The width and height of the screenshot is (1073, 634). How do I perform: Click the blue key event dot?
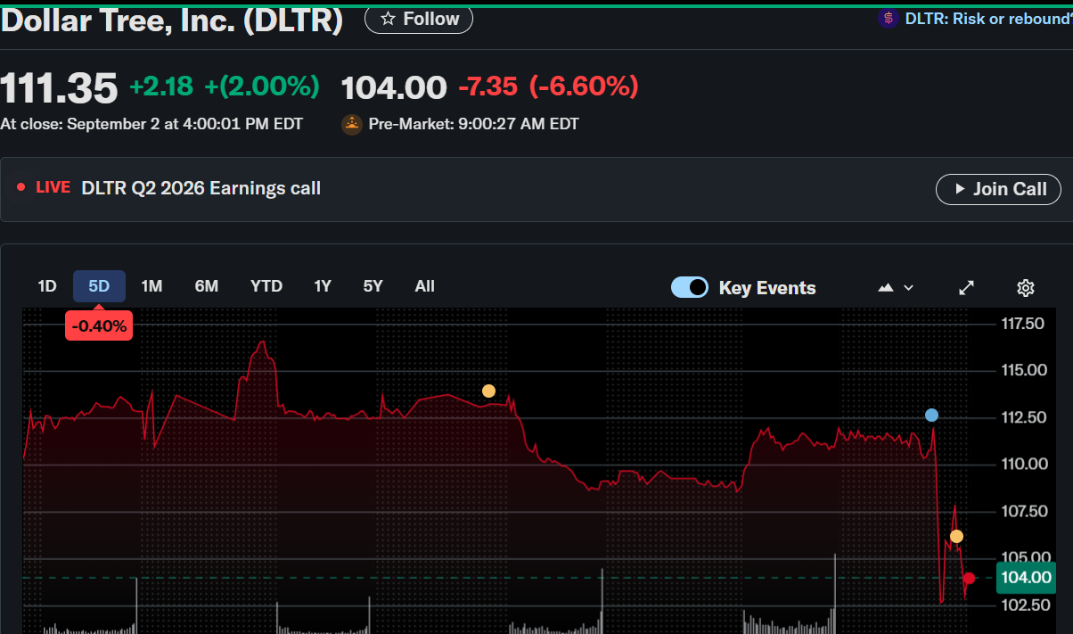[x=931, y=415]
